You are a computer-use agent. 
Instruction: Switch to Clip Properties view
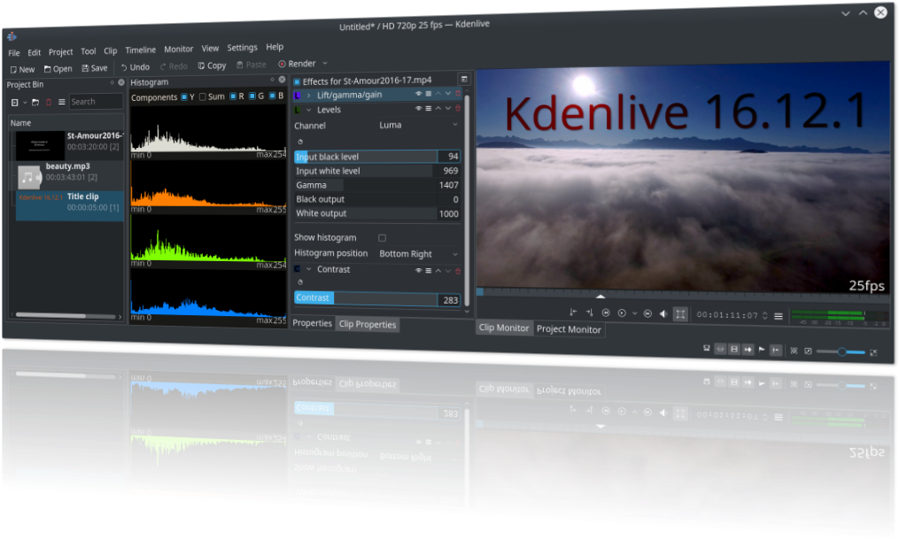368,324
